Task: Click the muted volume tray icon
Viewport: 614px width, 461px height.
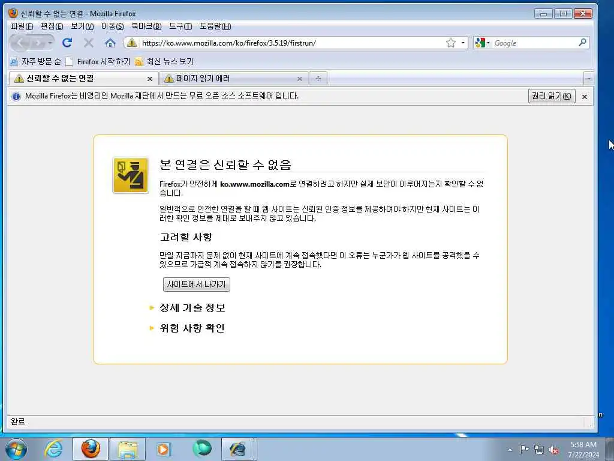Action: click(553, 450)
